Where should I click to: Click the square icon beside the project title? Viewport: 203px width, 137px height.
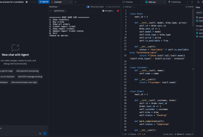point(27,2)
